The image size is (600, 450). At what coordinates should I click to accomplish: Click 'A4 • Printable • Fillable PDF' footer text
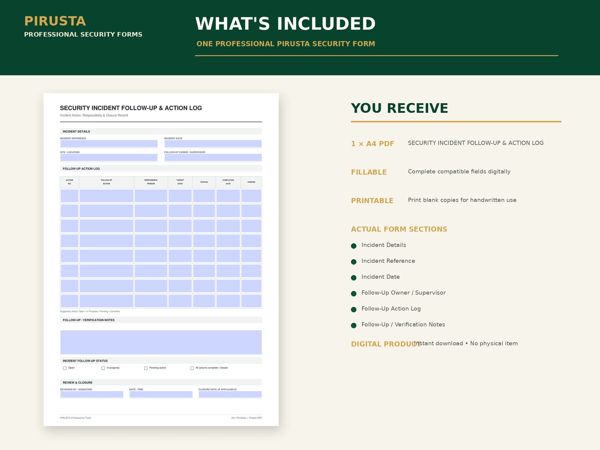tap(247, 418)
